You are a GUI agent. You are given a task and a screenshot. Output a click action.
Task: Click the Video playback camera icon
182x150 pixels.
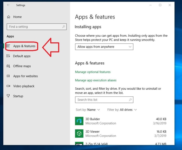(x=8, y=86)
